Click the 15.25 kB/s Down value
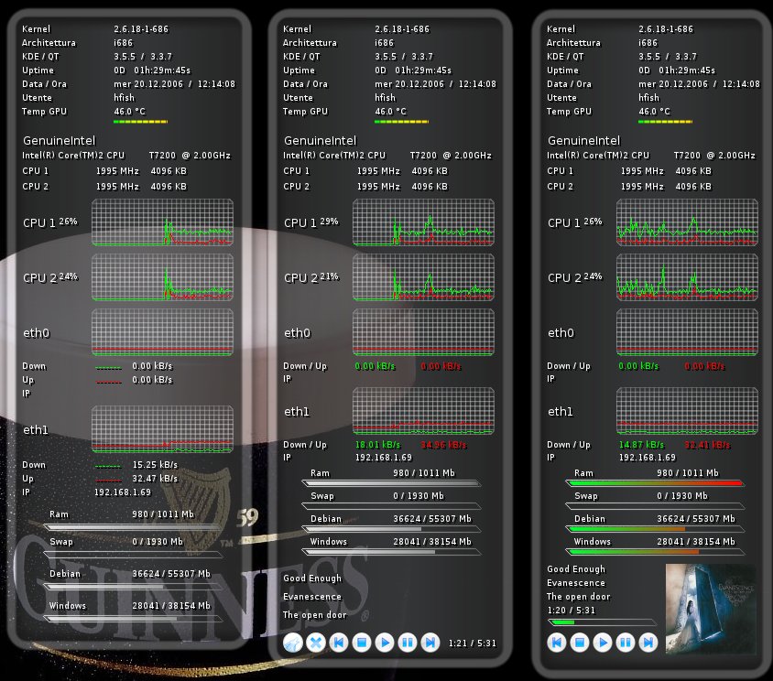Viewport: 773px width, 681px height. [155, 465]
